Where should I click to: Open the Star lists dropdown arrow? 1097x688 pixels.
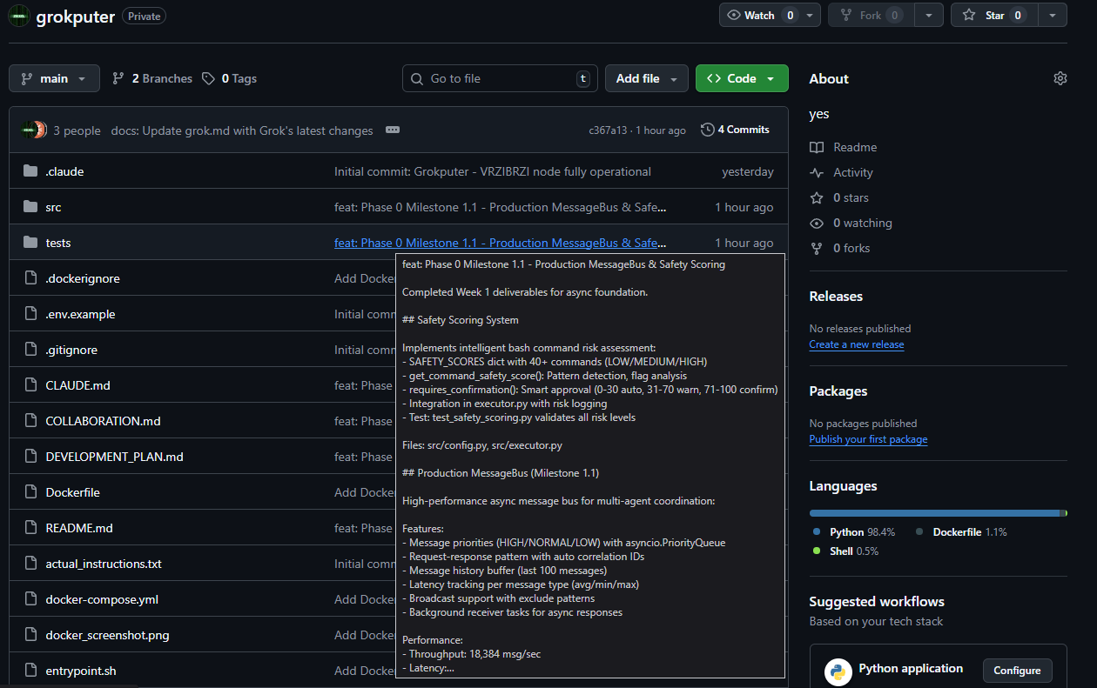pos(1053,15)
